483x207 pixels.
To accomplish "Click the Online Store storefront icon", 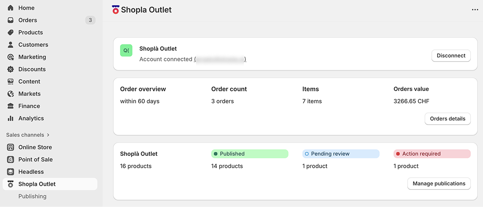I will tap(11, 147).
